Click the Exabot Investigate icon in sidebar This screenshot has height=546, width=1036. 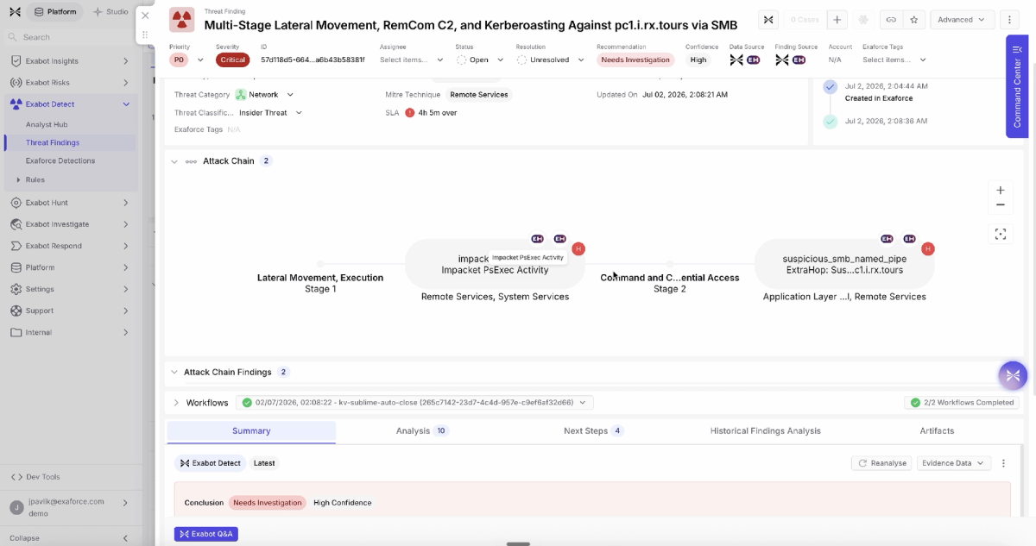click(x=16, y=224)
